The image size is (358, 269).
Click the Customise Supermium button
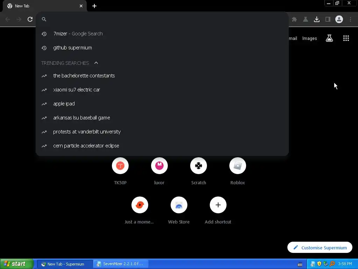coord(320,248)
